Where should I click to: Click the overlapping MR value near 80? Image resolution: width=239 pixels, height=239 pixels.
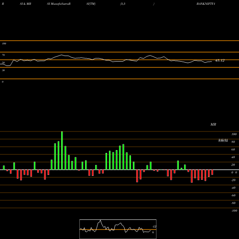tap(223, 141)
